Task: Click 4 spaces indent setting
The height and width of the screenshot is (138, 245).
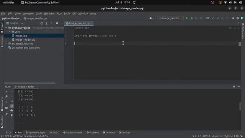Action: click(217, 136)
